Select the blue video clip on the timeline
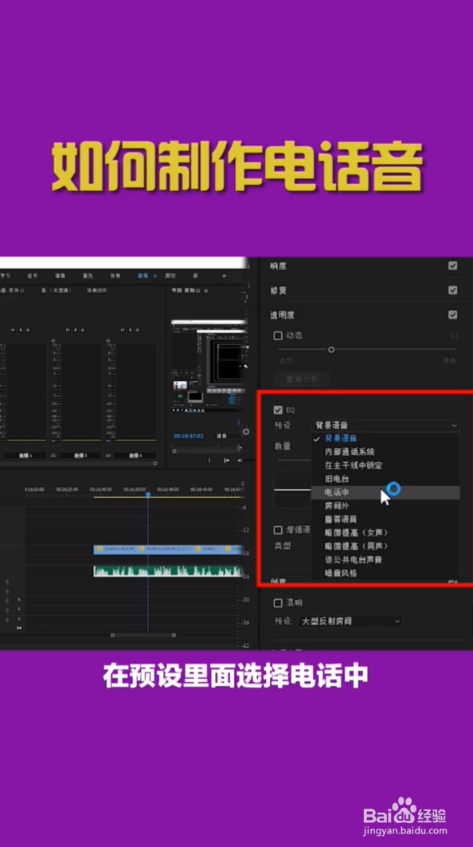The height and width of the screenshot is (847, 473). pyautogui.click(x=169, y=549)
